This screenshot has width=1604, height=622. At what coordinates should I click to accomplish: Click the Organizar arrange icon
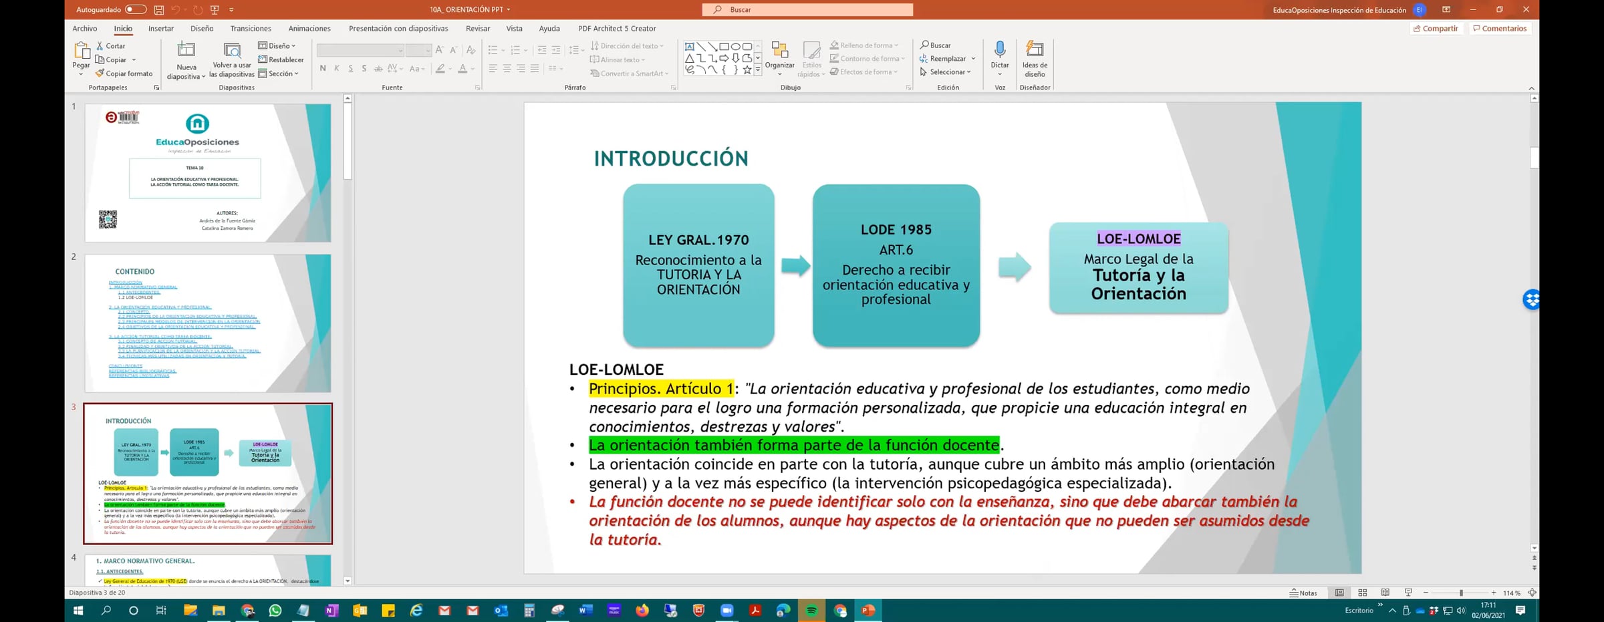[779, 51]
